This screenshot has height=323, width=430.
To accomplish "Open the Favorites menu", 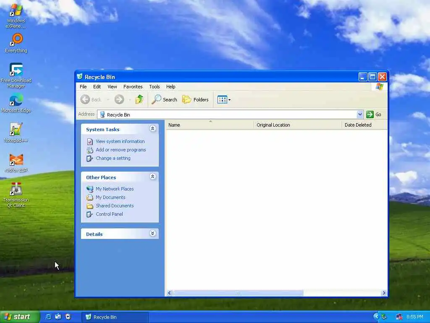I will pos(133,87).
